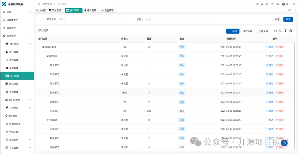The width and height of the screenshot is (298, 154).
Task: Click 修改 for 财务部门 with 源码
Action: [270, 93]
